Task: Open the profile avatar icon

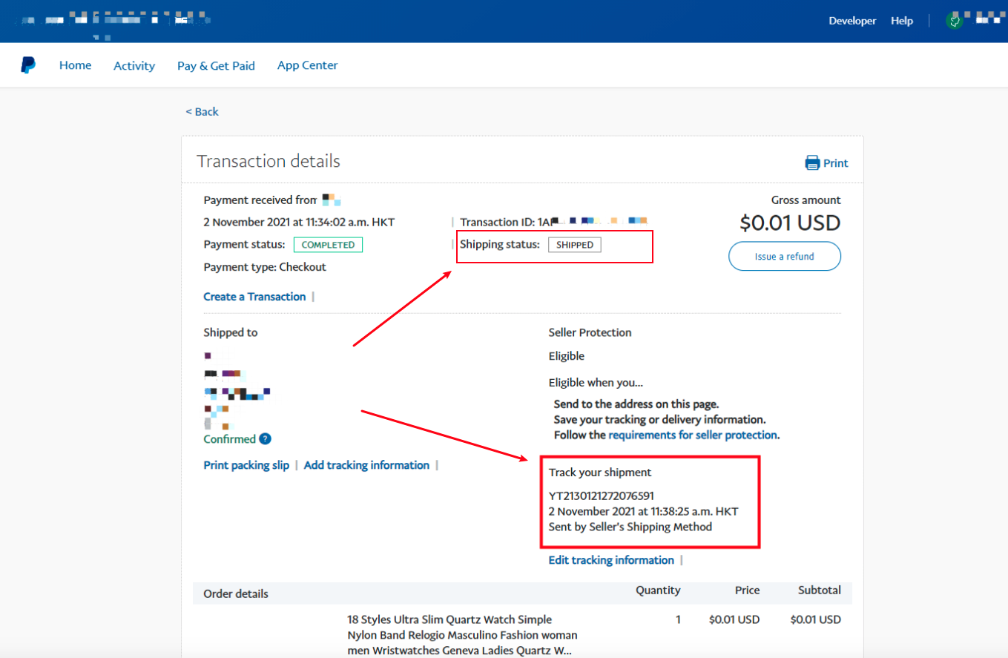Action: [955, 21]
